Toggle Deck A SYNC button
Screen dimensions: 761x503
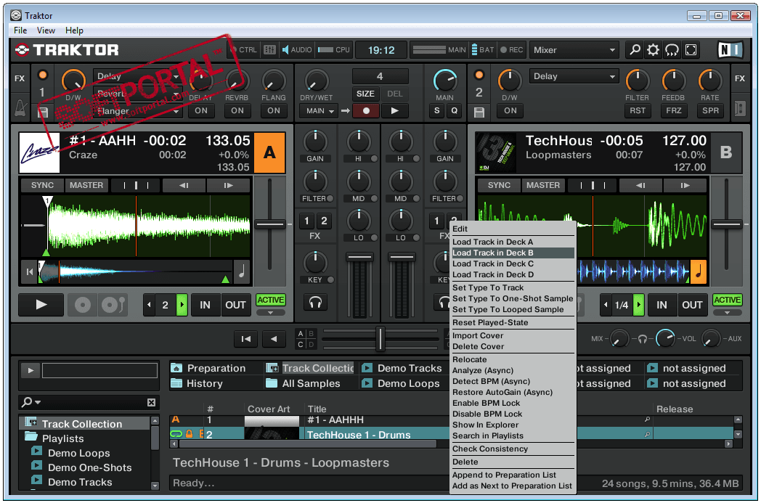point(42,185)
